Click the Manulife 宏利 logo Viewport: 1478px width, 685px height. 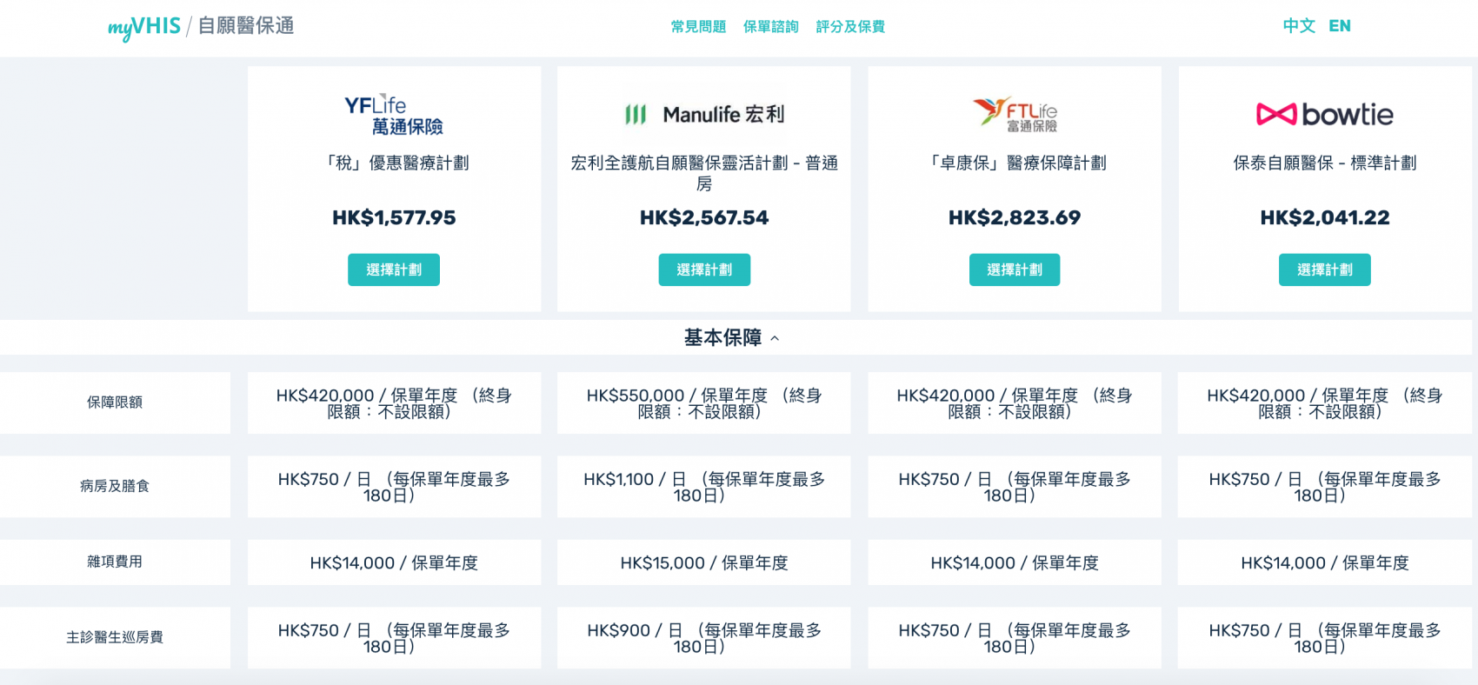pyautogui.click(x=704, y=115)
